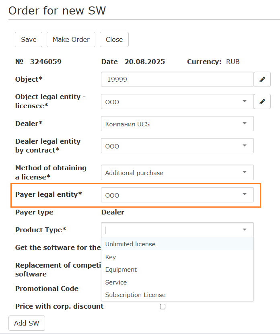This screenshot has height=334, width=280.
Task: Click the pencil icon next to Object field
Action: (262, 80)
